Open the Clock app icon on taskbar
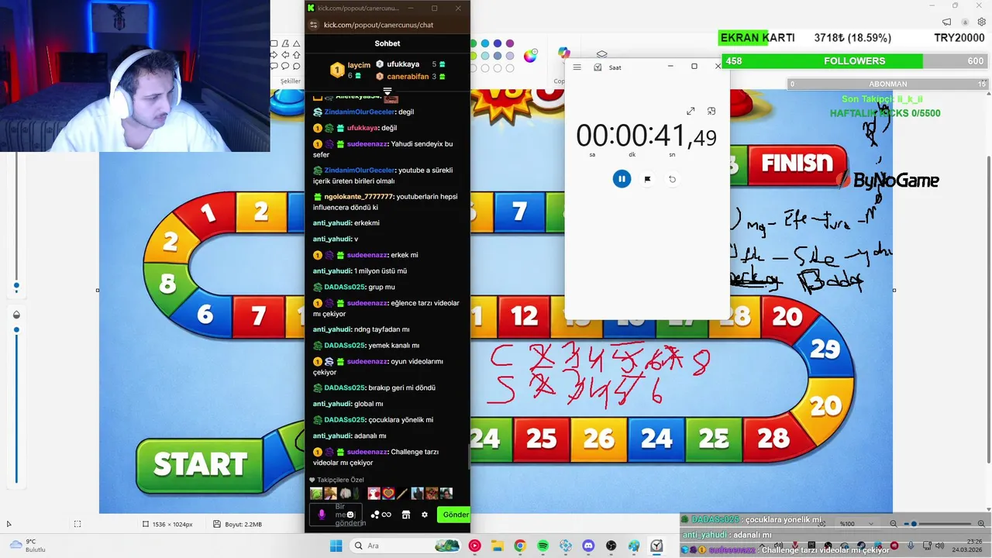 [656, 546]
